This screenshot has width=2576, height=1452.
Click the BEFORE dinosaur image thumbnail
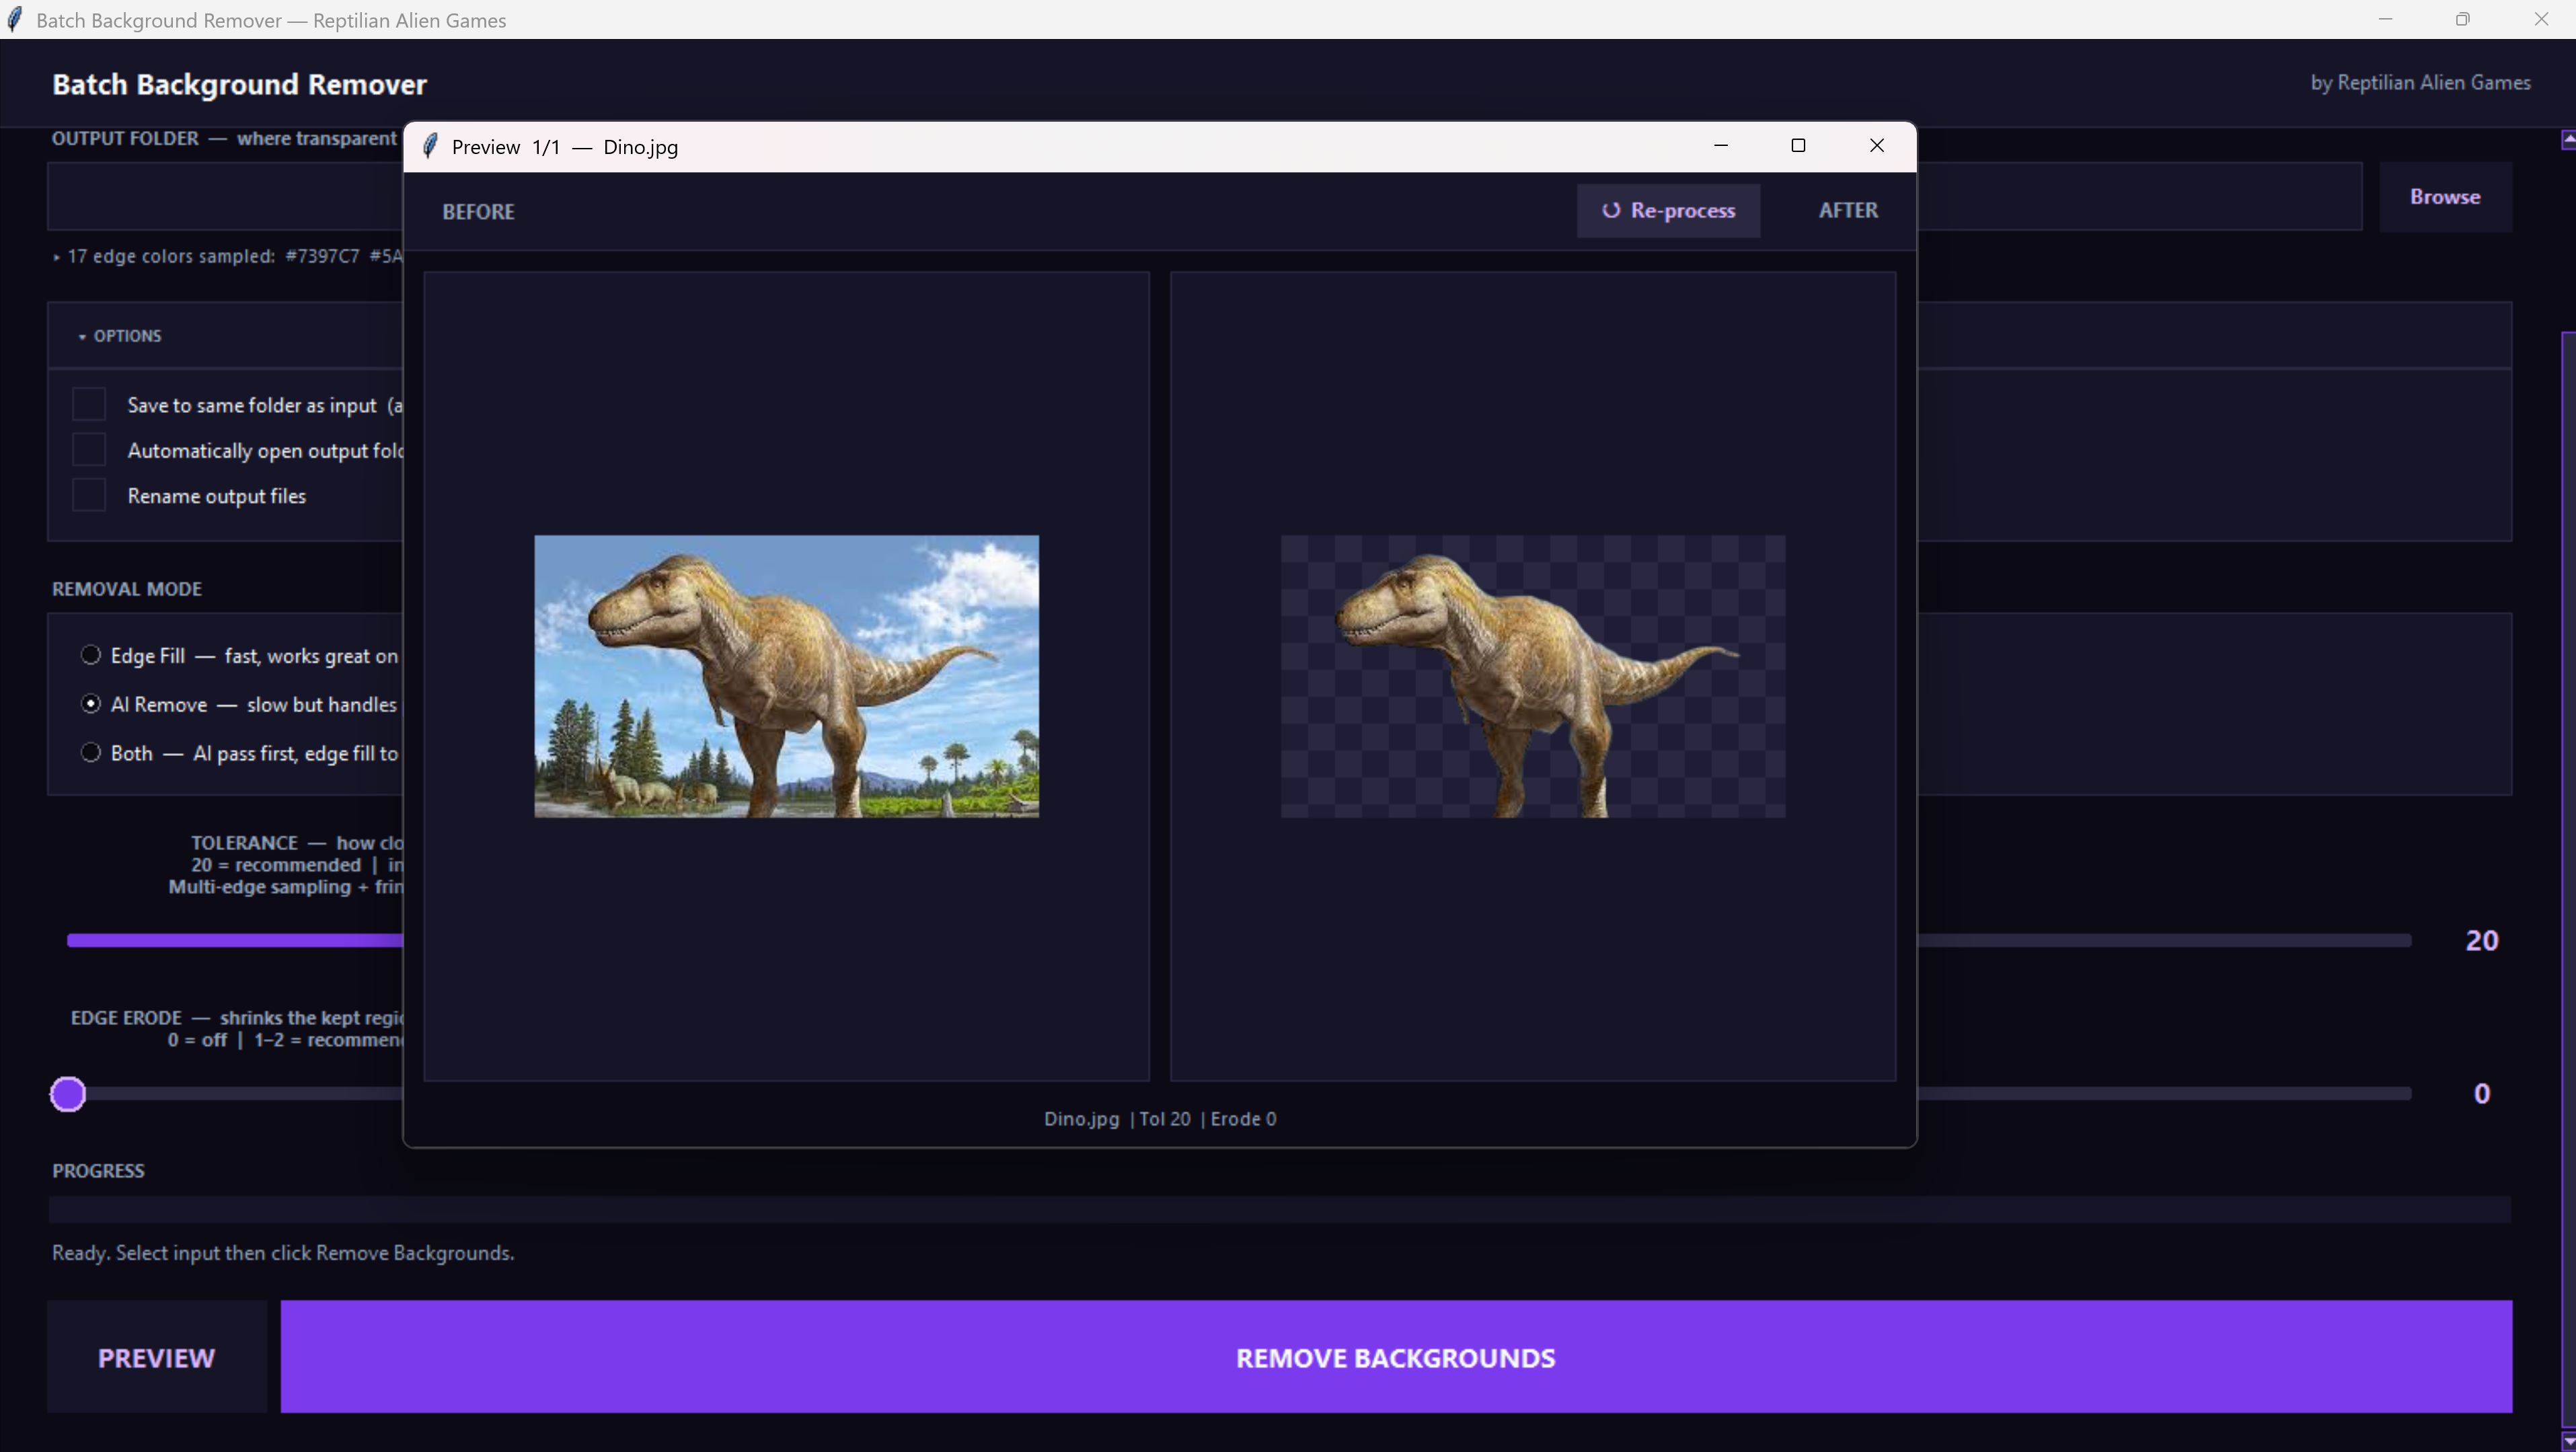[x=787, y=676]
